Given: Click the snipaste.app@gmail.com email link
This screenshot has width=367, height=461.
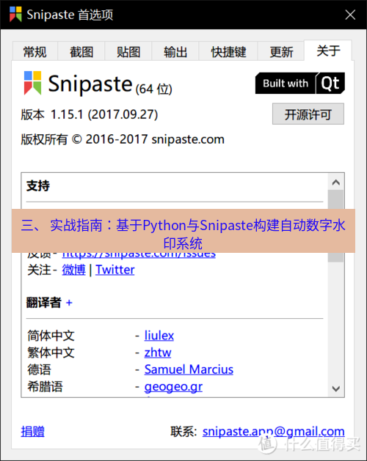Looking at the screenshot, I should [x=273, y=432].
